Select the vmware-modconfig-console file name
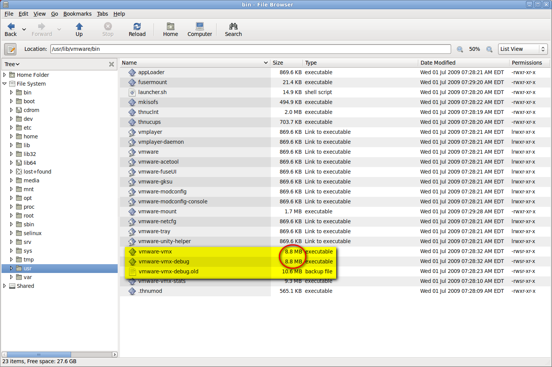 [173, 201]
